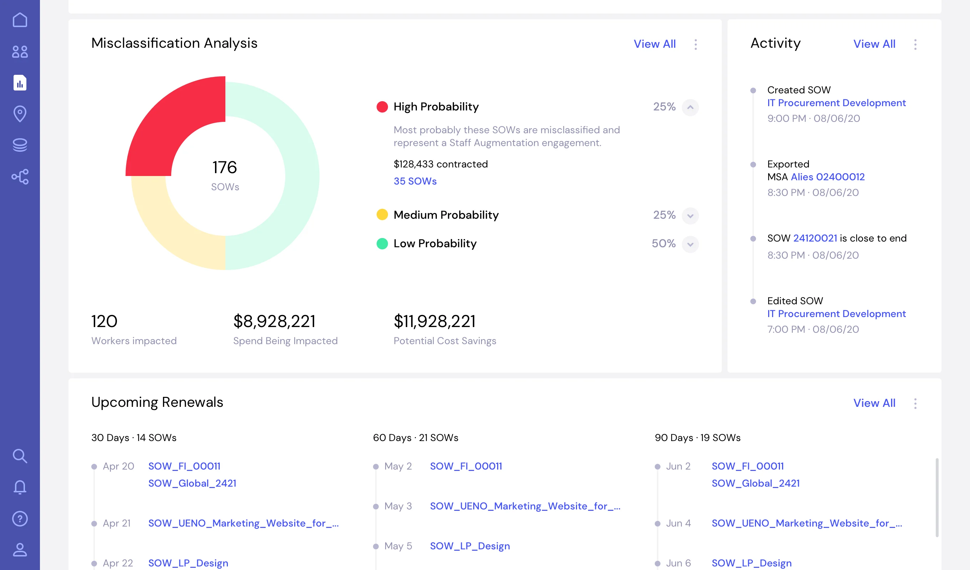This screenshot has height=570, width=970.
Task: Open the Activity panel three-dot menu
Action: (x=916, y=44)
